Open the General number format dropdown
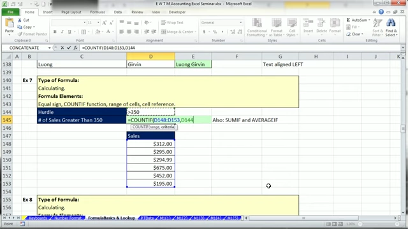 240,23
